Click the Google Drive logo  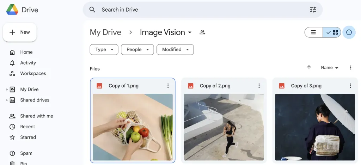click(12, 10)
